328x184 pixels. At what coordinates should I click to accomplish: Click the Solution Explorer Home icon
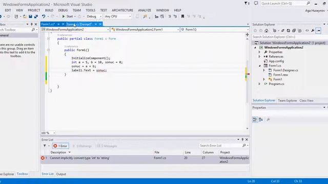pos(266,31)
